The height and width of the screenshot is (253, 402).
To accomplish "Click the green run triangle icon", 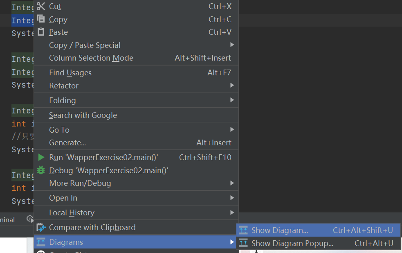I will 41,157.
